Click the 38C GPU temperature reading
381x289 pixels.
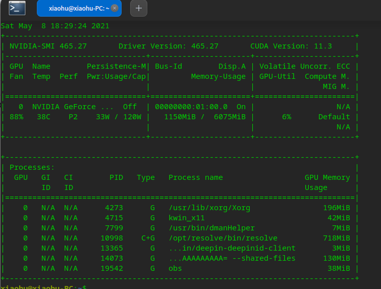coord(41,117)
